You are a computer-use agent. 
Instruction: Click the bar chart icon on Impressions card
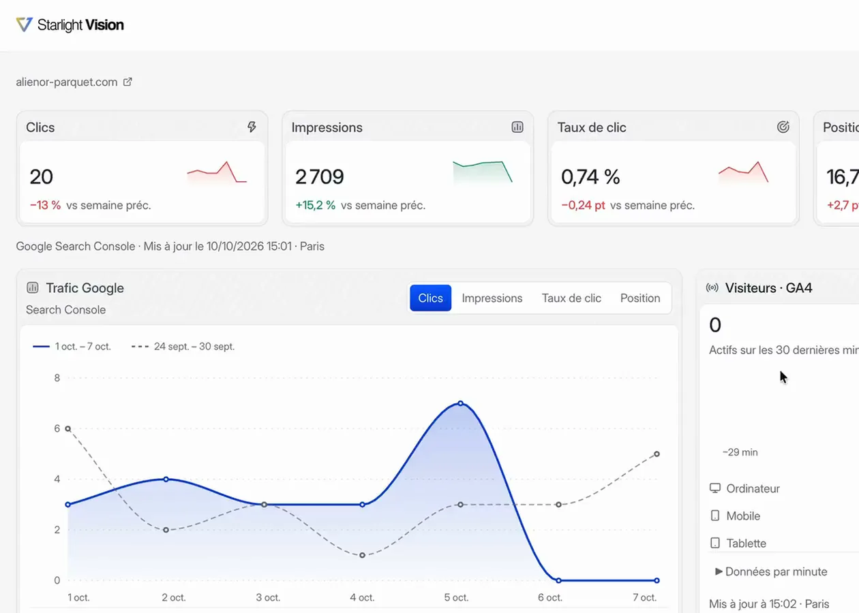(517, 127)
